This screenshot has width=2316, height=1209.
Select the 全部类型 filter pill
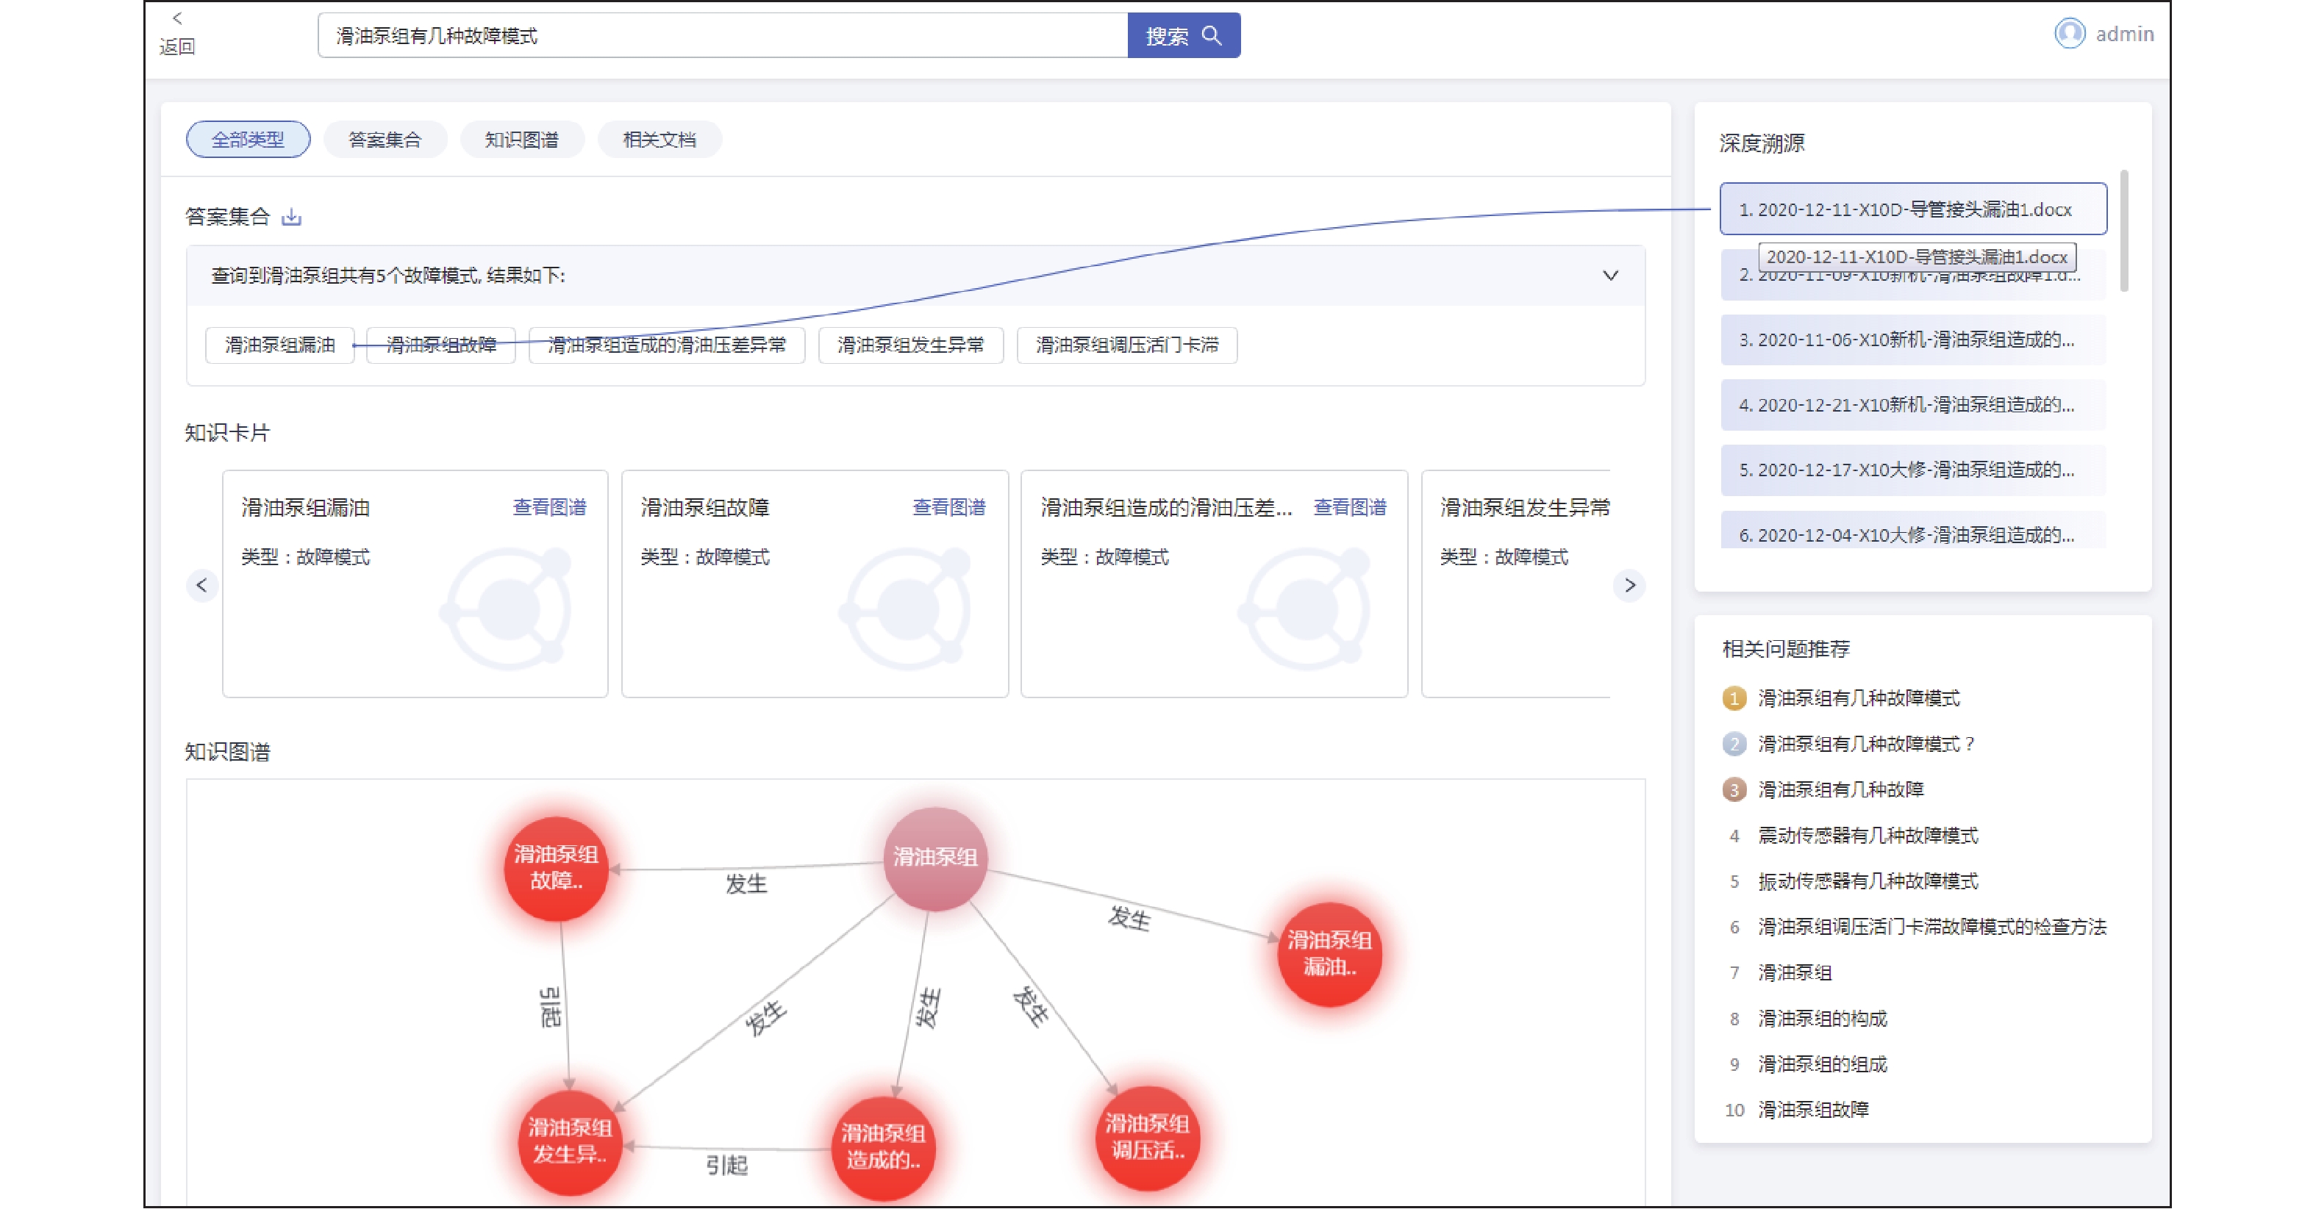click(249, 140)
